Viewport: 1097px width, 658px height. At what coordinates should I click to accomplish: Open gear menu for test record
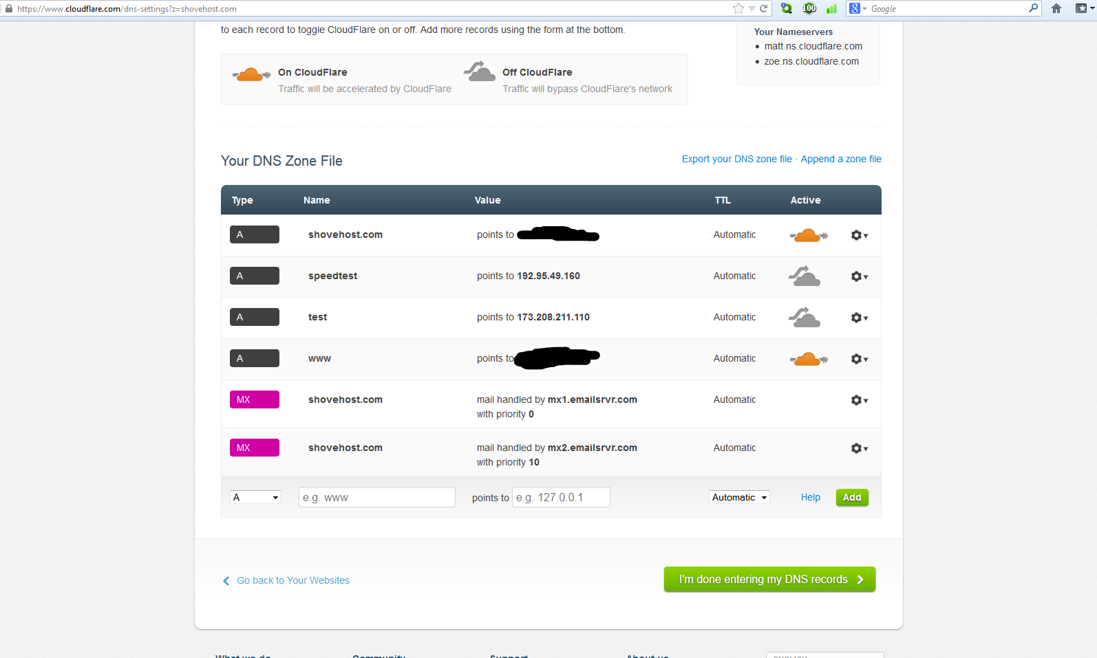(859, 318)
